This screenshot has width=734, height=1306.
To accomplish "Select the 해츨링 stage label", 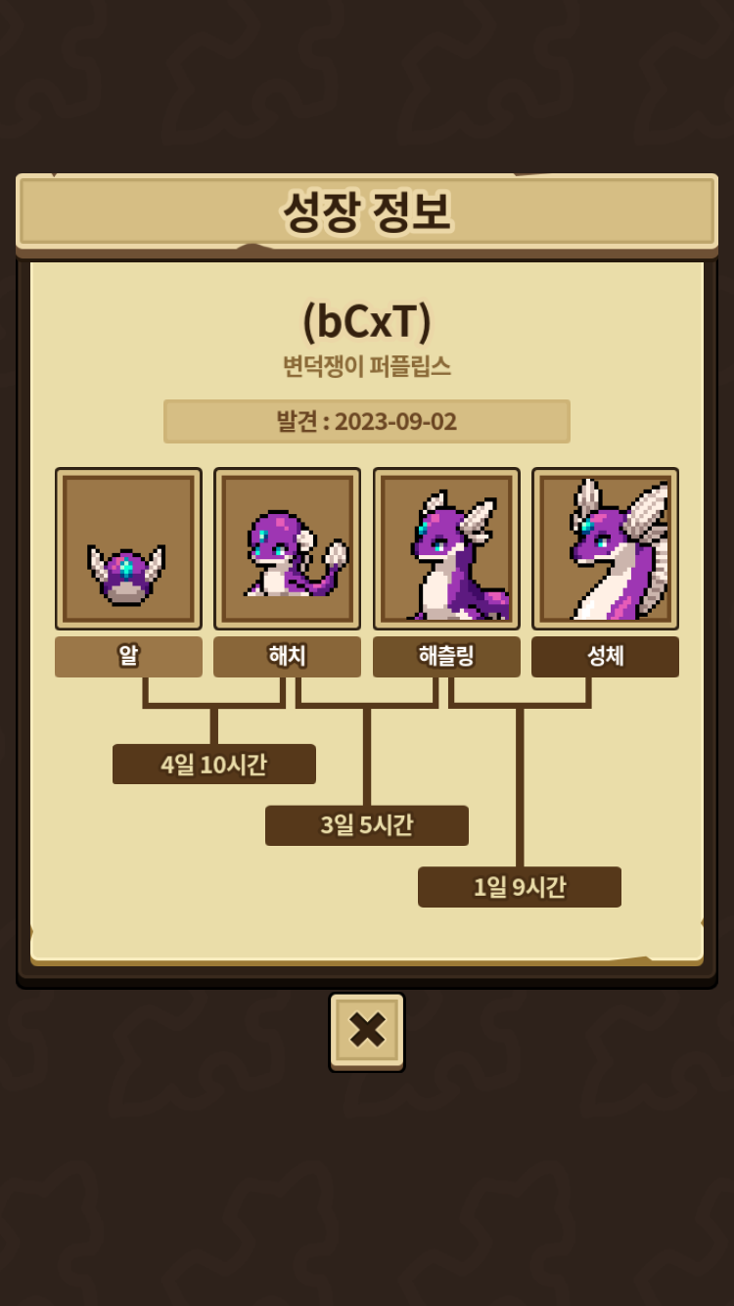I will coord(446,657).
